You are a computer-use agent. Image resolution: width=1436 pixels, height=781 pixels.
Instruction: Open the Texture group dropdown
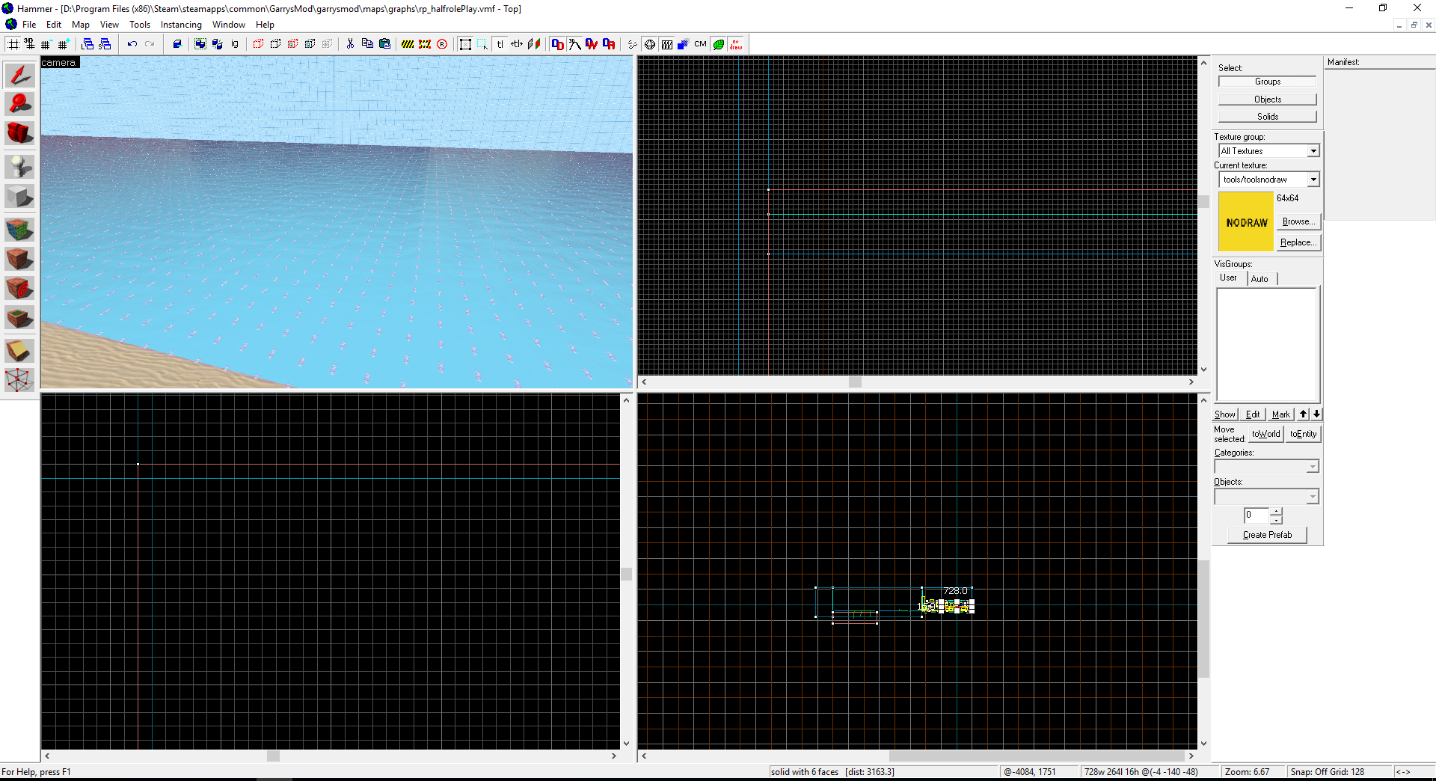(x=1313, y=151)
